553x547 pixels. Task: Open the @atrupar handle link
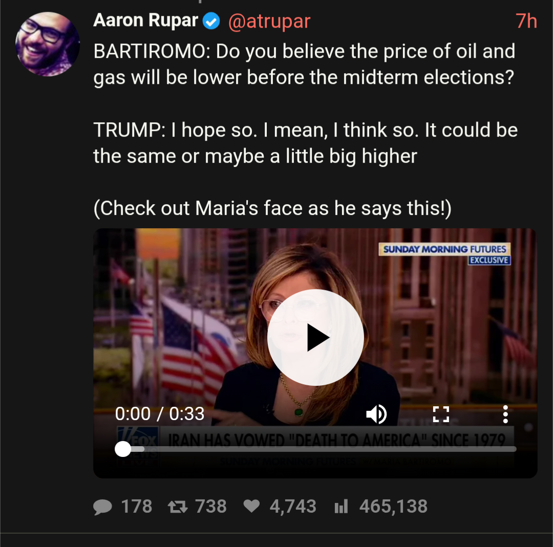coord(269,21)
